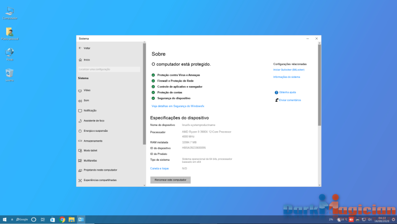Click the sidebar scroll down arrow
The height and width of the screenshot is (224, 397).
(144, 185)
